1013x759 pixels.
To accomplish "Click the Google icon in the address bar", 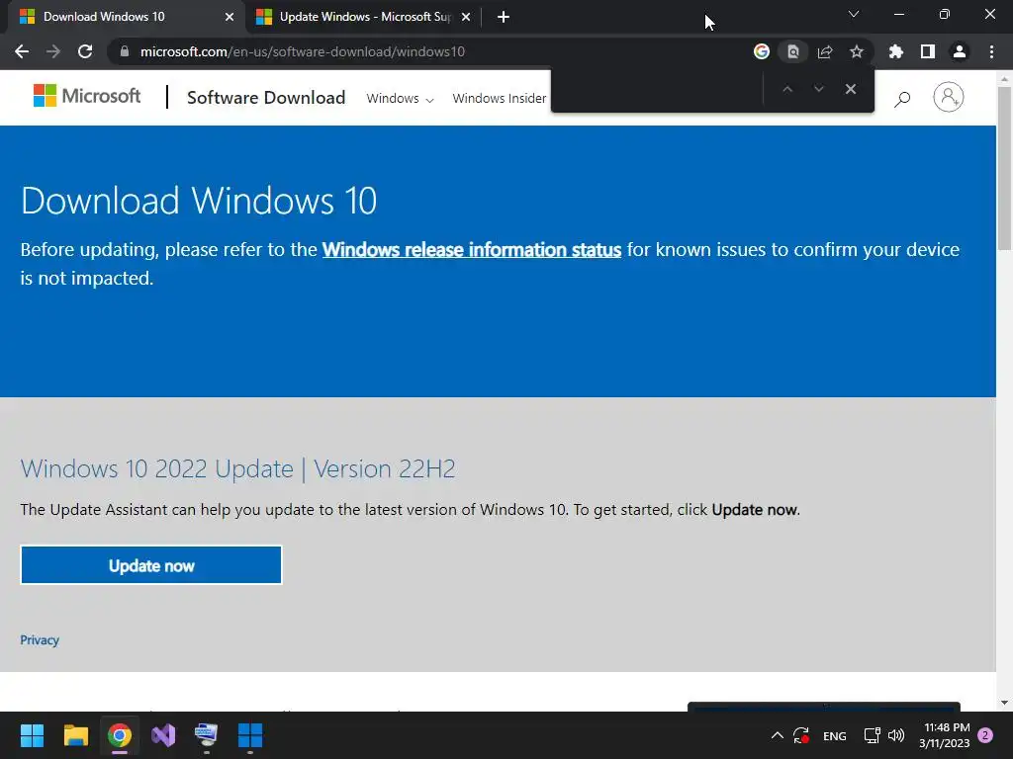I will point(762,51).
